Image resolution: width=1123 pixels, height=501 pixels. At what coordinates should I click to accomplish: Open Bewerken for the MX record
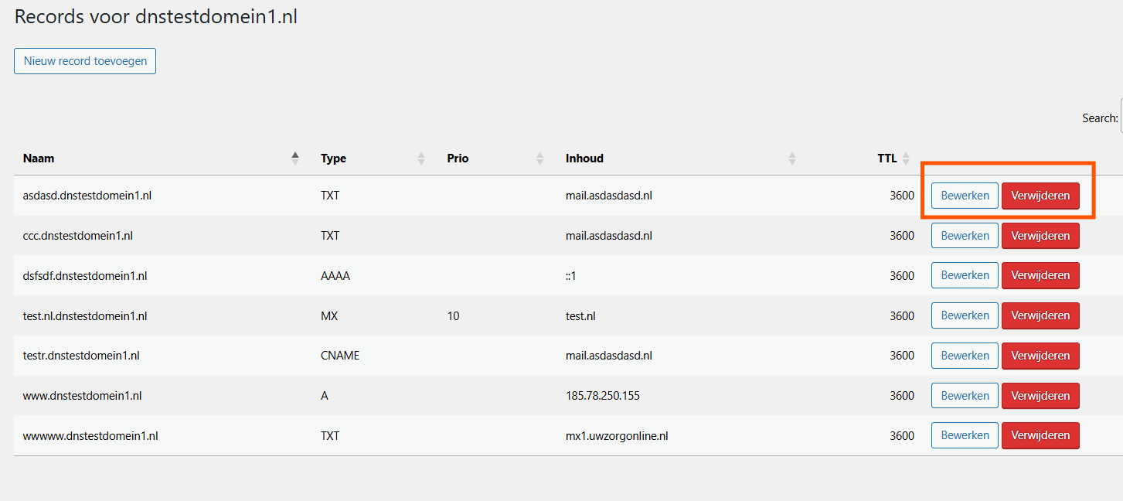click(965, 315)
